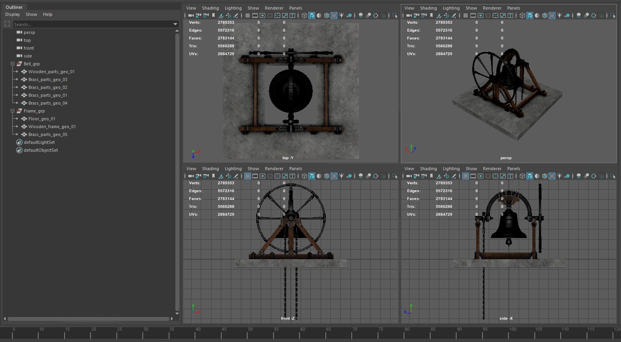Open the Outliner Display menu
This screenshot has width=621, height=342.
point(13,14)
